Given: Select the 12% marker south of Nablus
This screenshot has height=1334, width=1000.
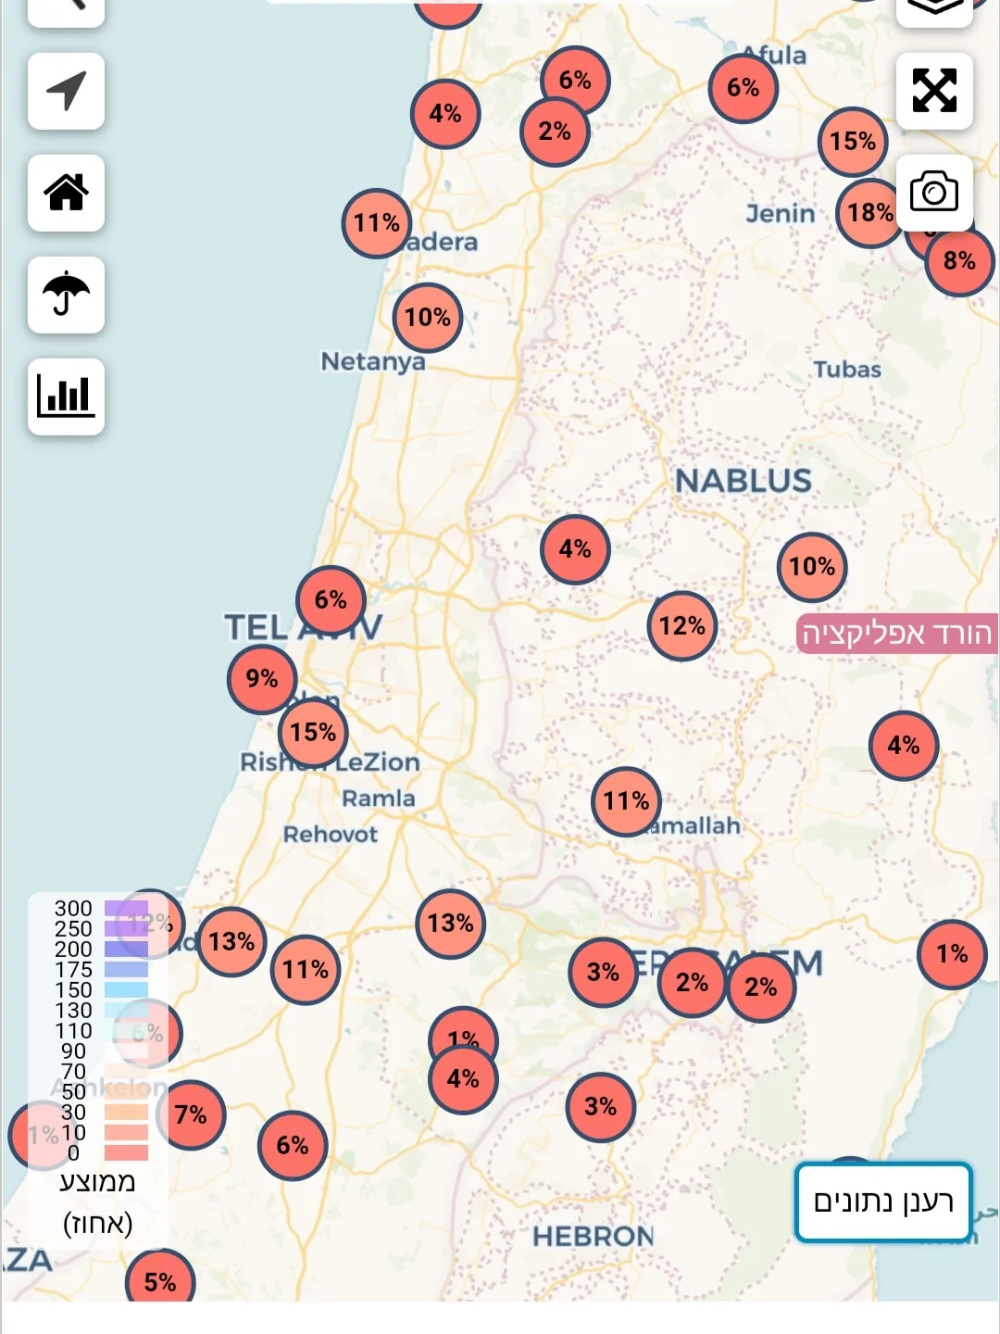Looking at the screenshot, I should click(x=682, y=626).
